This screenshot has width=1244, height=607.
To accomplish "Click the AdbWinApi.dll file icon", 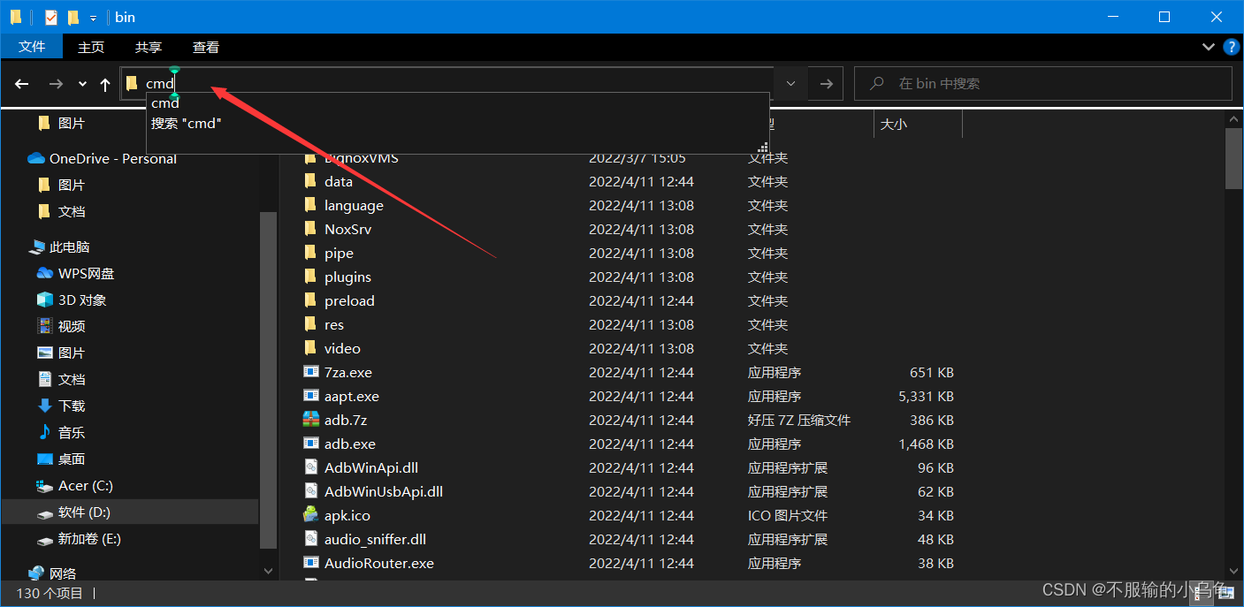I will point(310,467).
